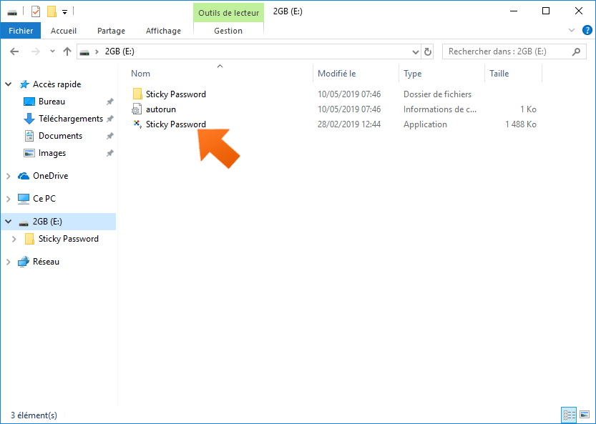596x424 pixels.
Task: Refresh the folder view
Action: coord(428,51)
